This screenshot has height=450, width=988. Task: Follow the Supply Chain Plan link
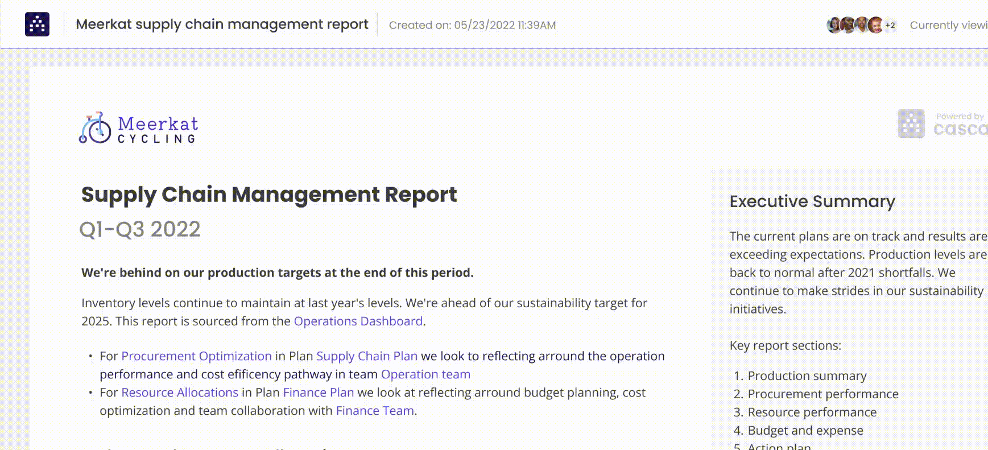click(367, 356)
